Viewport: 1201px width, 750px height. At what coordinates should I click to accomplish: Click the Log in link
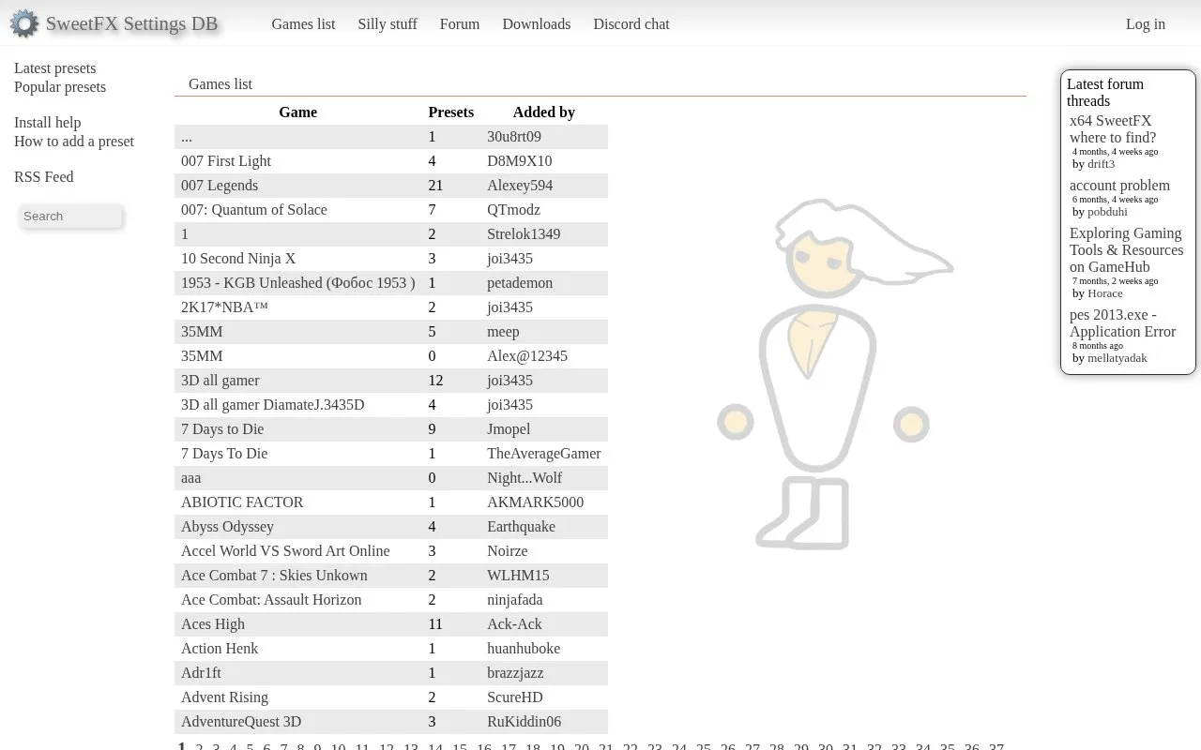[1146, 24]
